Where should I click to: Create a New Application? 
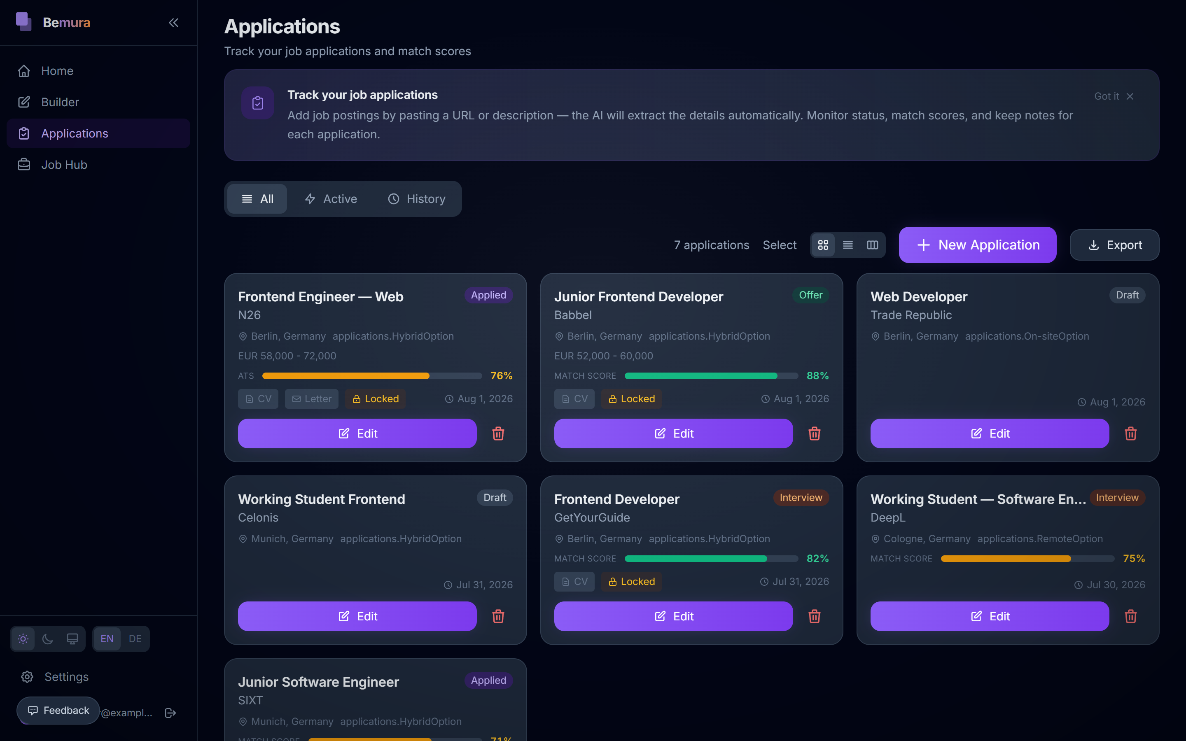pyautogui.click(x=977, y=245)
